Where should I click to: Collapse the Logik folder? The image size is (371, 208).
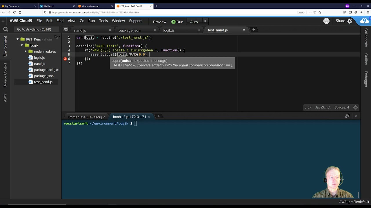[x=22, y=45]
